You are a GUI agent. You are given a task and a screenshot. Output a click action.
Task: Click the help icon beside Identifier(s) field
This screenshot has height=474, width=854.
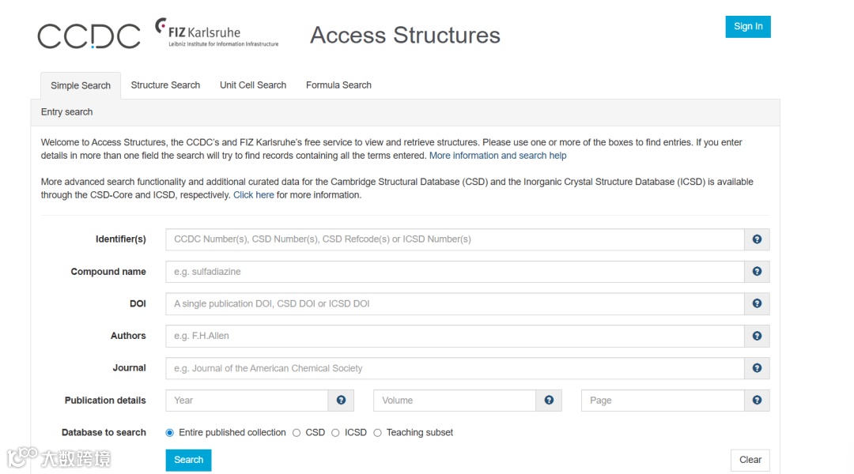click(757, 239)
